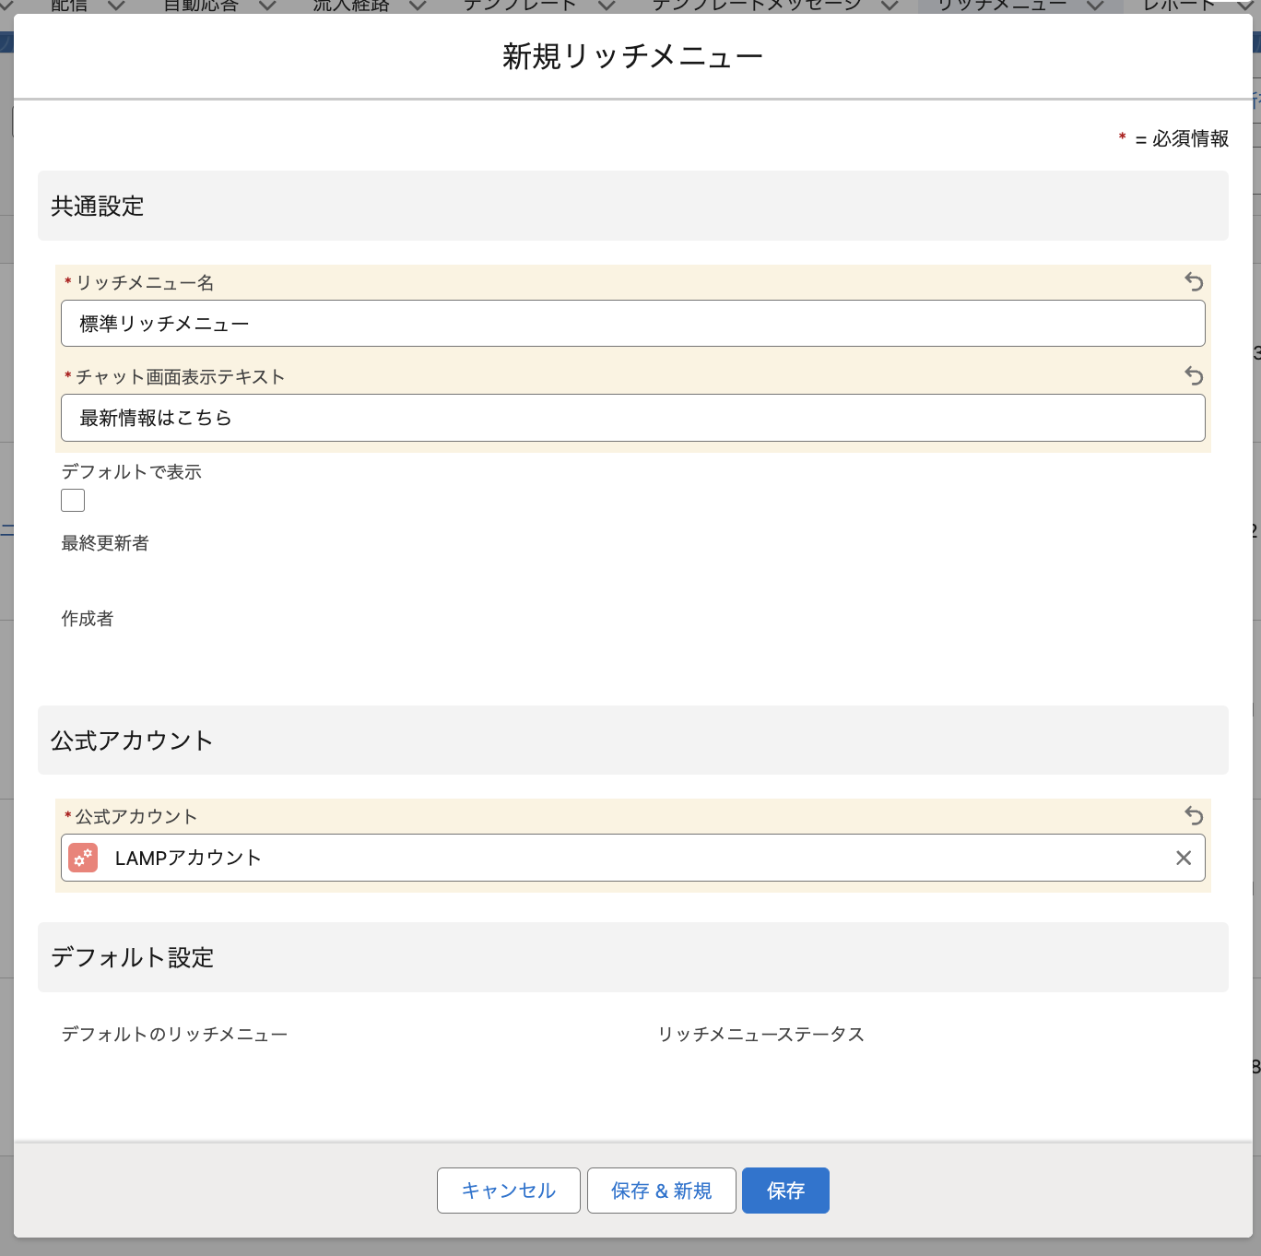Screen dimensions: 1261x1256
Task: Open the 自動応答 tab chevron menu
Action: (x=267, y=6)
